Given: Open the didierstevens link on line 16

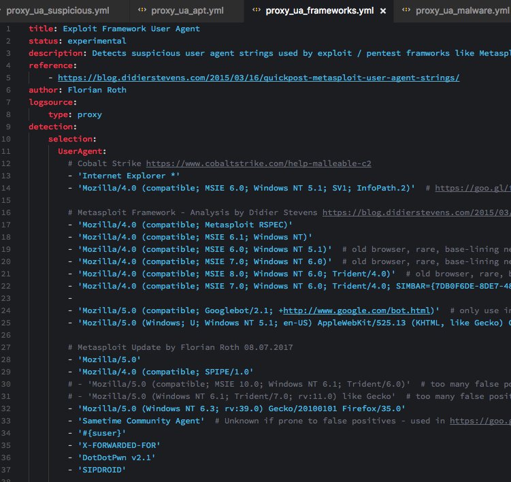Looking at the screenshot, I should click(417, 212).
